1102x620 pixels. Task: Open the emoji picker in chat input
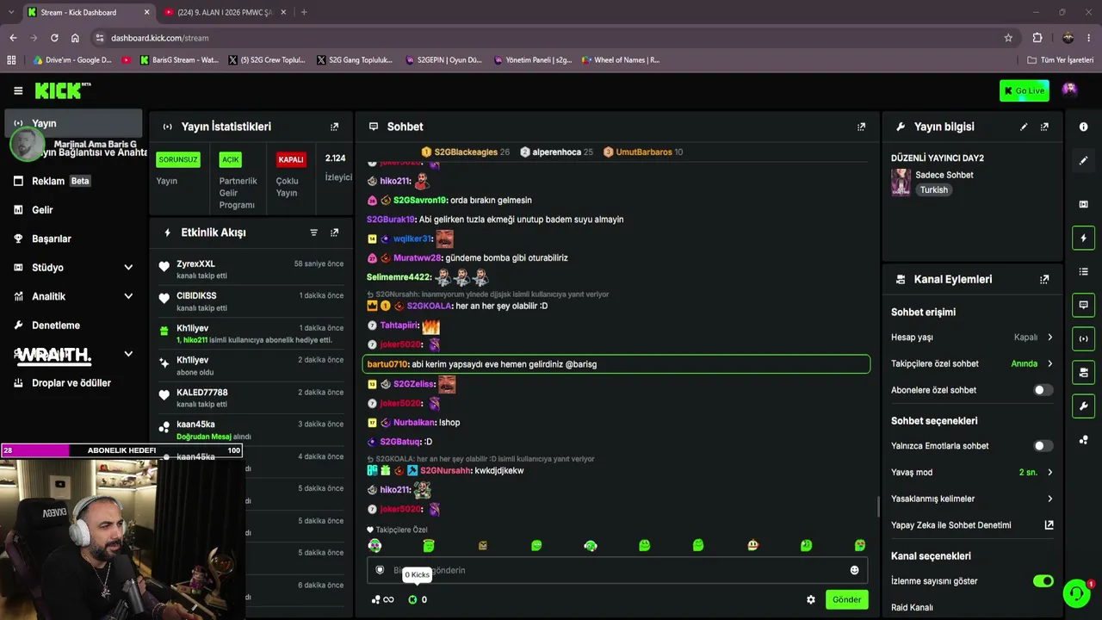(854, 570)
